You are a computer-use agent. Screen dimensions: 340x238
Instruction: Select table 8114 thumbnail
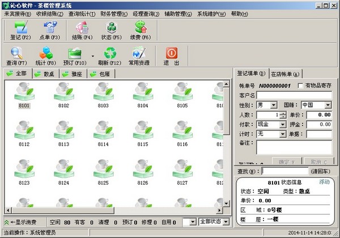pyautogui.click(x=103, y=137)
